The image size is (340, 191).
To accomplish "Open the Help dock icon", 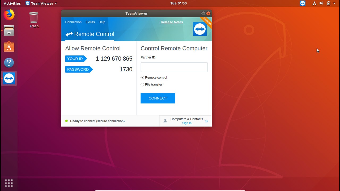I will click(9, 63).
